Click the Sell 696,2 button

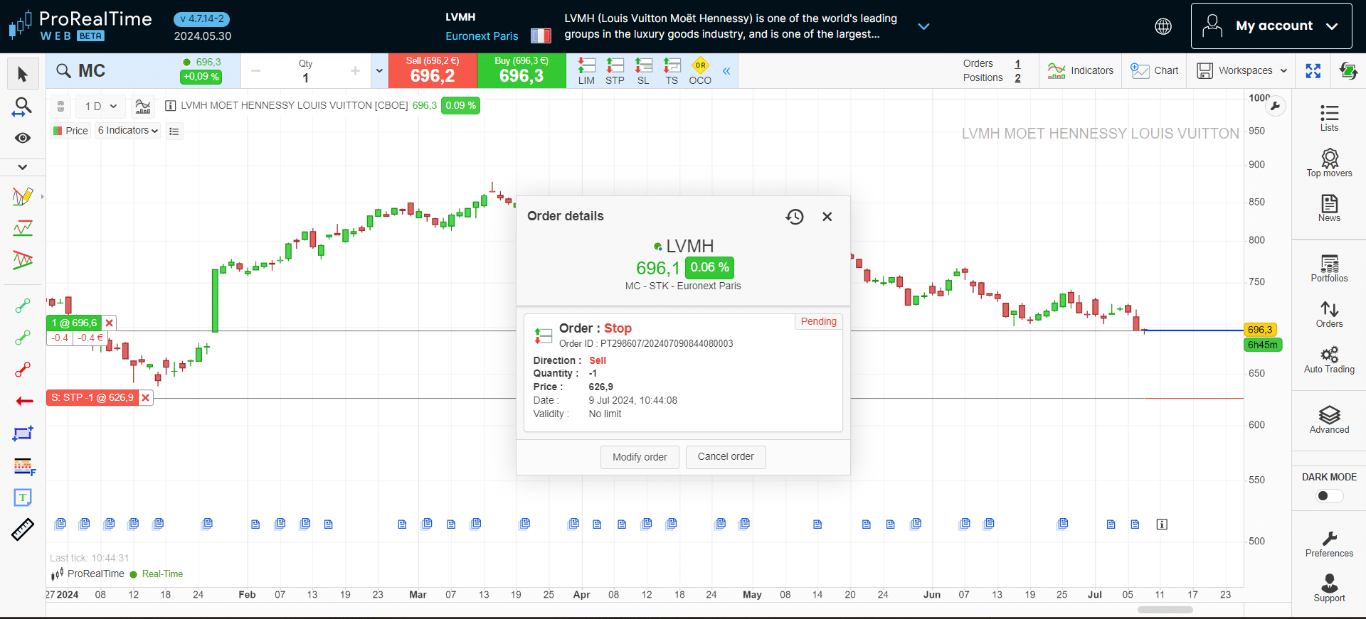tap(433, 70)
